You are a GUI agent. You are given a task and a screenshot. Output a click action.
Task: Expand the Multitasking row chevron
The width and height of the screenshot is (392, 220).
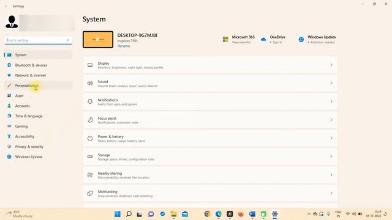pyautogui.click(x=331, y=193)
